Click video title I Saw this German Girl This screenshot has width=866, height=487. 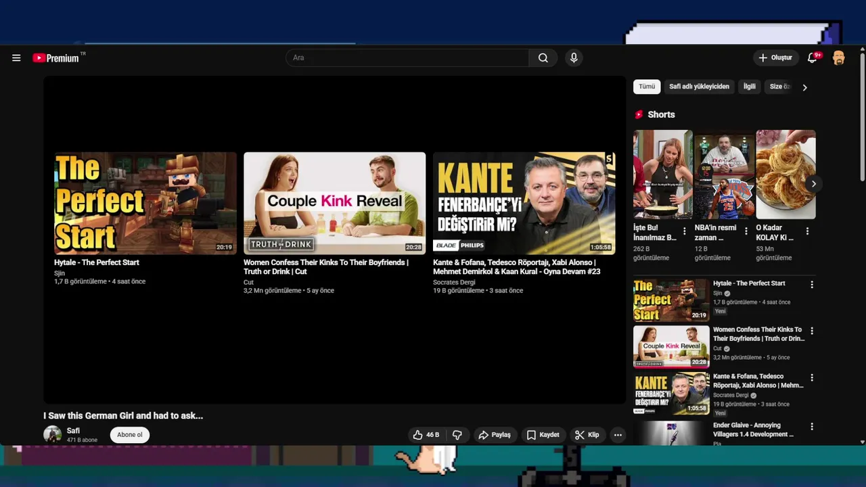pyautogui.click(x=123, y=416)
